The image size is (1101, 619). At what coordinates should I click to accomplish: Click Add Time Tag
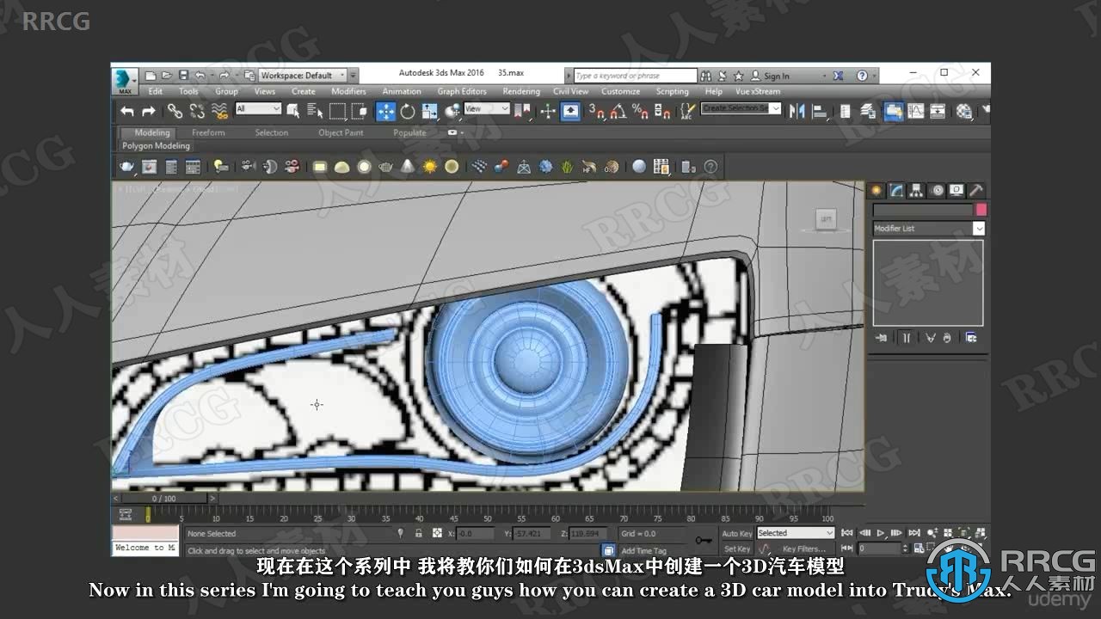[x=643, y=550]
